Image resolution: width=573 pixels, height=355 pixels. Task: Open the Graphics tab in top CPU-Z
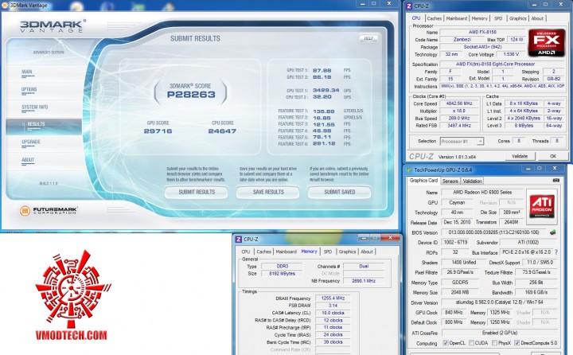pyautogui.click(x=518, y=18)
